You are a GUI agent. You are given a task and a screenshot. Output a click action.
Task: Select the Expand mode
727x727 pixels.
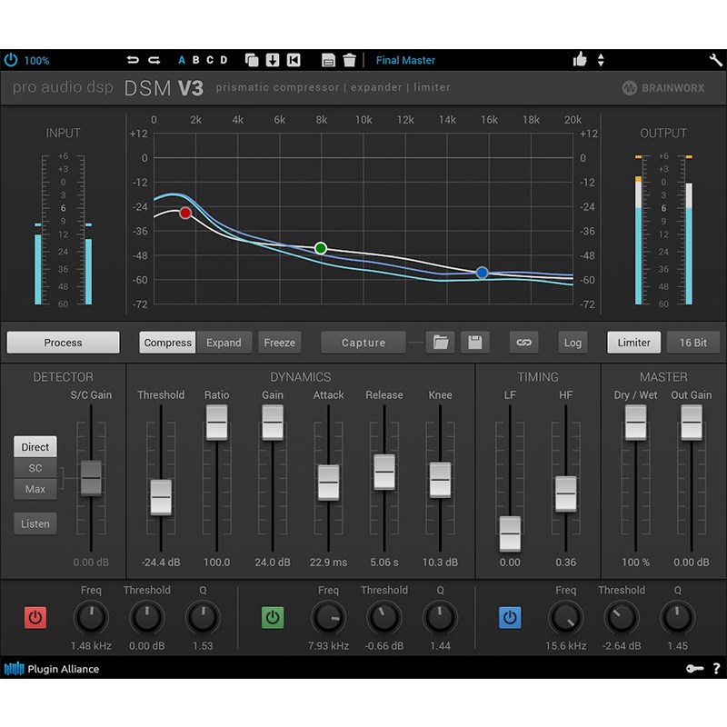(x=224, y=343)
